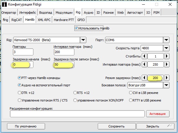Increase Интервал повтора 250 with right arrow
178x133 pixels.
tap(167, 64)
